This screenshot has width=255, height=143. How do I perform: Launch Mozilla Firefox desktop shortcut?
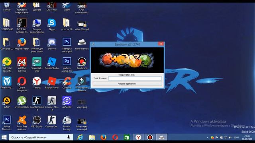(22, 44)
